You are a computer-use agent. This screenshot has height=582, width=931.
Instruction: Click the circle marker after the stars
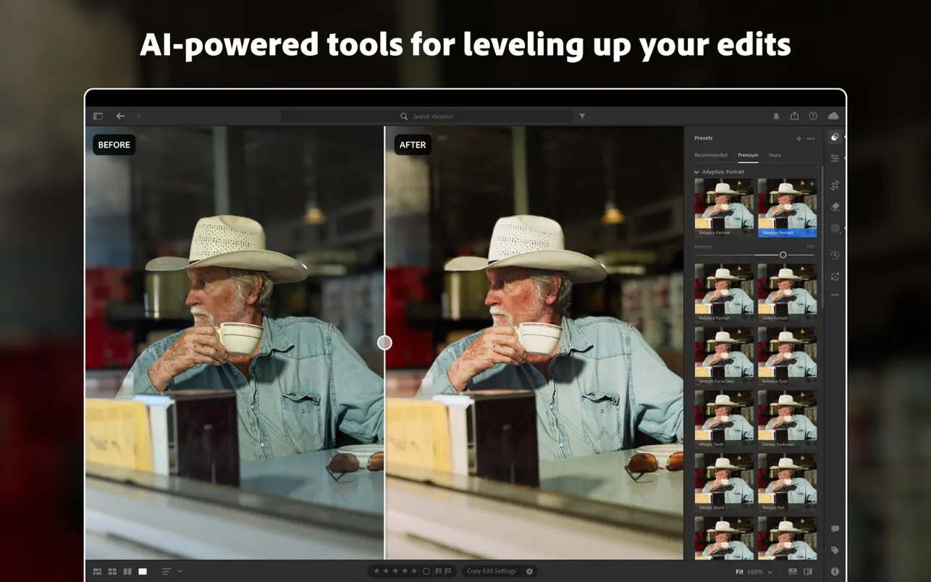426,571
